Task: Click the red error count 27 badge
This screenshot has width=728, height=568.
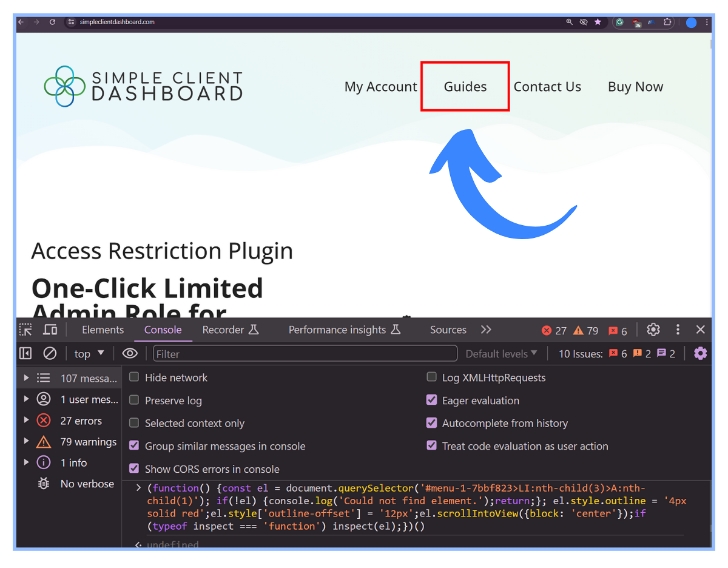Action: click(554, 330)
